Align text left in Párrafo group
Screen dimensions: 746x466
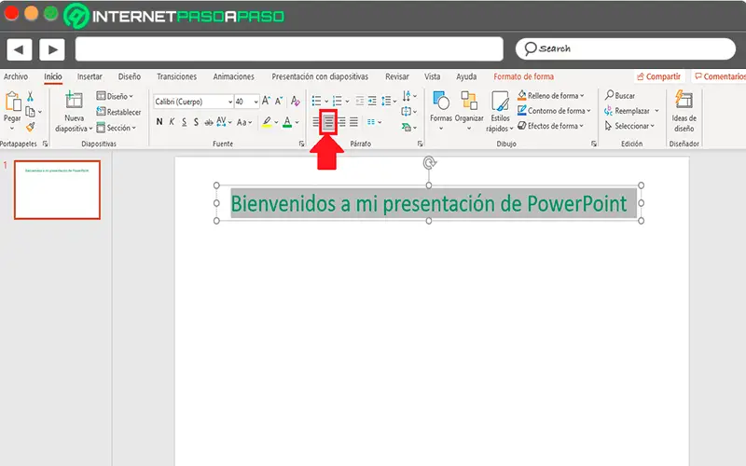pos(316,122)
